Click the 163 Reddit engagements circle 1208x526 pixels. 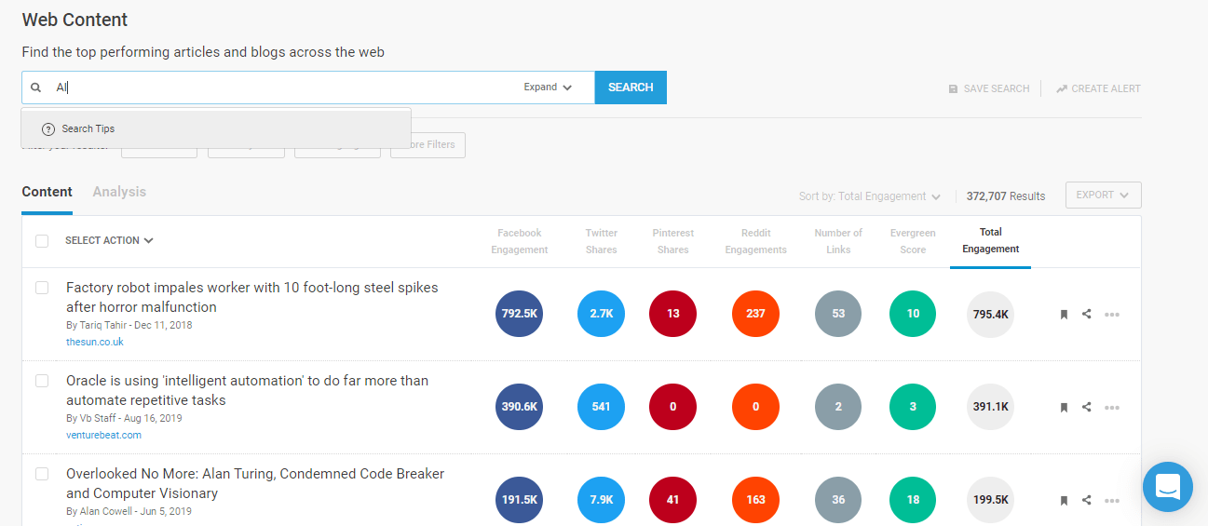point(755,500)
